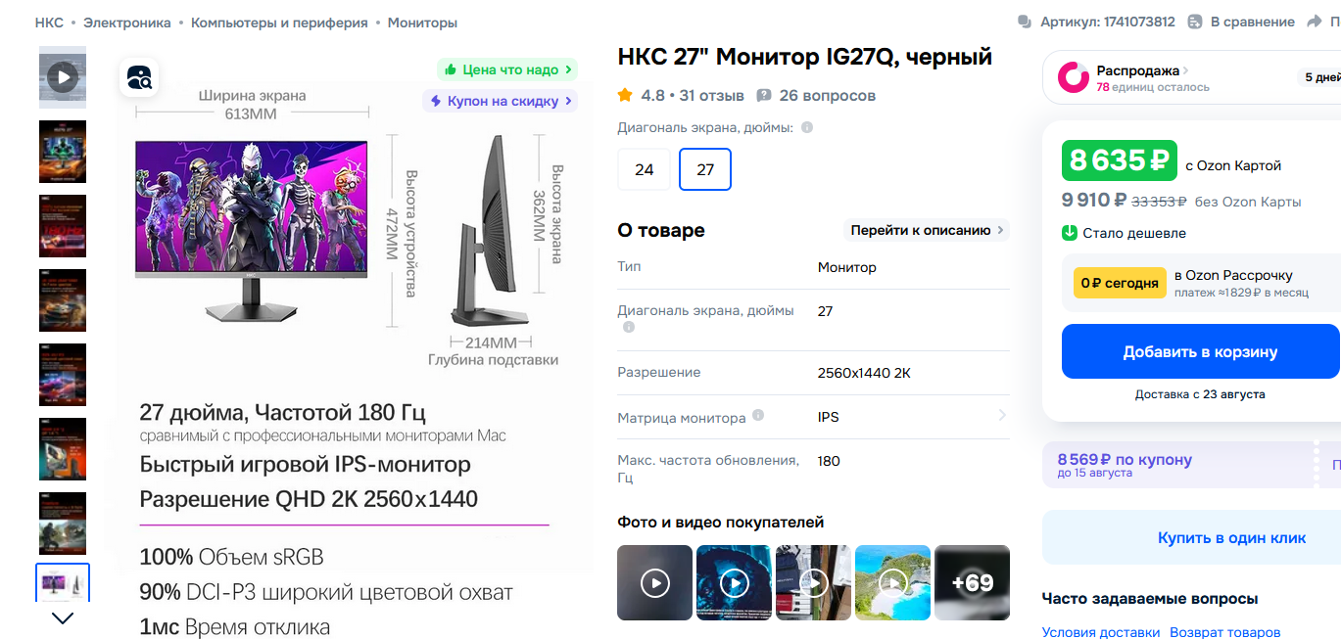Click the 'Купон на скидку' badge
Viewport: 1341px width, 639px height.
pos(500,101)
